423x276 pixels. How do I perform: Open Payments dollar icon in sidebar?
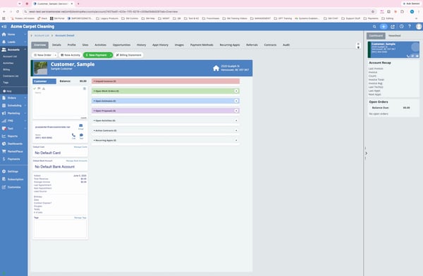point(4,159)
